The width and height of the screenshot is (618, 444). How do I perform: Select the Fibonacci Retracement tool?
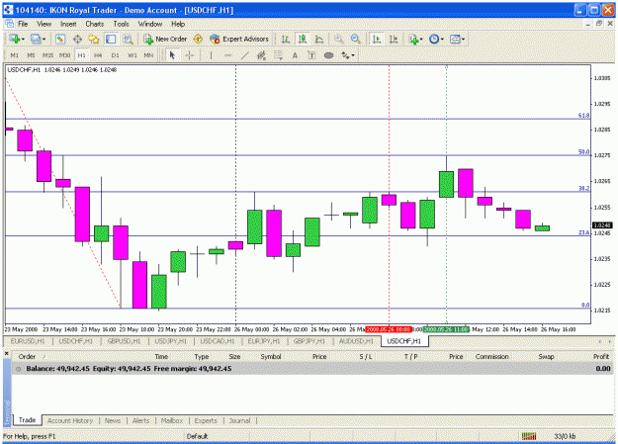(278, 55)
